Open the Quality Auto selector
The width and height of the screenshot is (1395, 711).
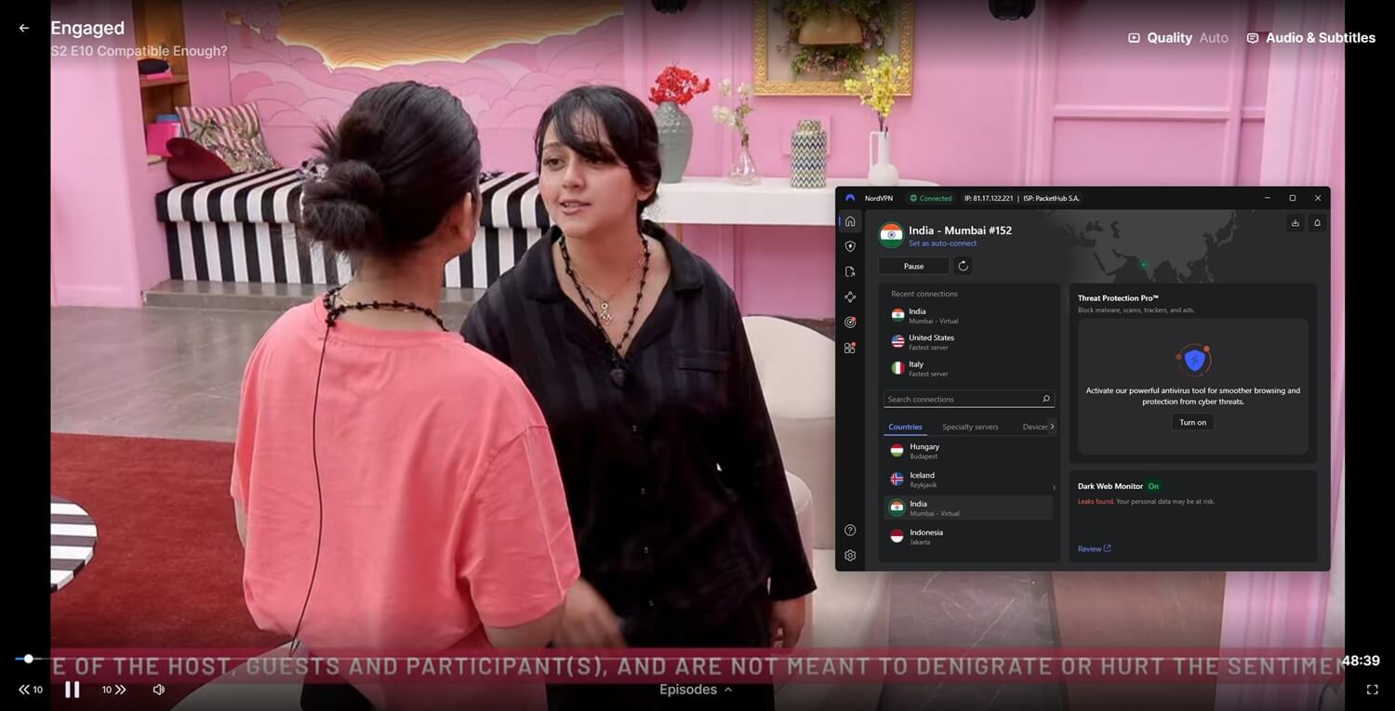point(1178,38)
